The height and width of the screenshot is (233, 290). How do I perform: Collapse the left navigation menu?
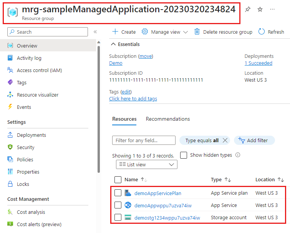(x=95, y=32)
